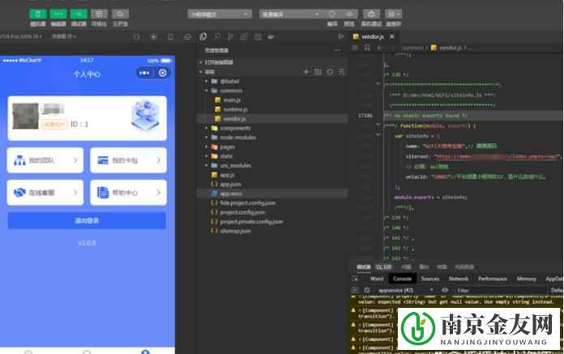This screenshot has width=564, height=354.
Task: Toggle the green Editor button in toolbar
Action: click(x=58, y=14)
